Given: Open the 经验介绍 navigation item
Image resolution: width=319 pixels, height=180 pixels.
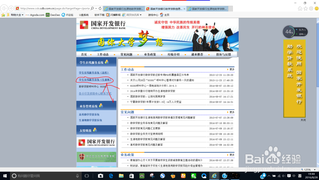Looking at the screenshot, I should click(174, 54).
